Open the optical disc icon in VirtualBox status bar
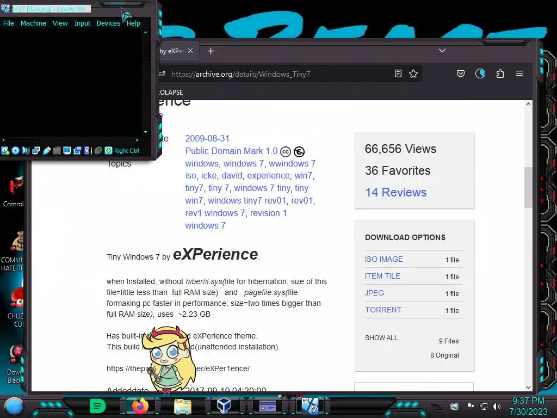This screenshot has height=418, width=557. (x=15, y=151)
